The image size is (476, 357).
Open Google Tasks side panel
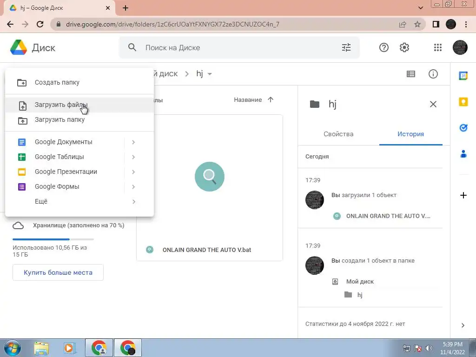[463, 128]
